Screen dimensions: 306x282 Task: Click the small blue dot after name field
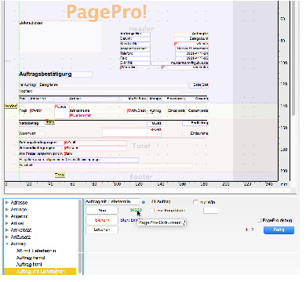144,202
